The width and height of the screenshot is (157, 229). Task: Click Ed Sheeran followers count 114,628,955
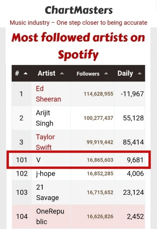pos(98,94)
